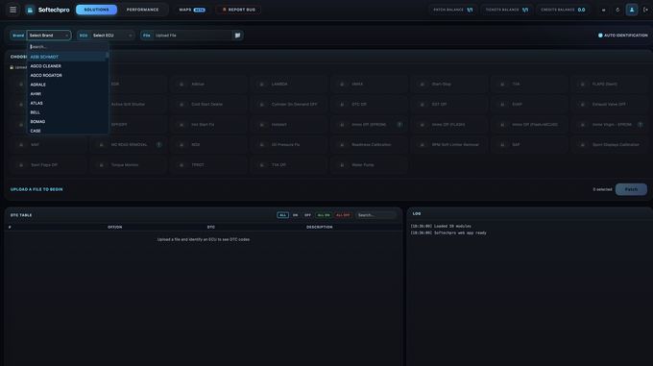Click the Patch Balance indicator
The height and width of the screenshot is (366, 653).
tap(452, 10)
